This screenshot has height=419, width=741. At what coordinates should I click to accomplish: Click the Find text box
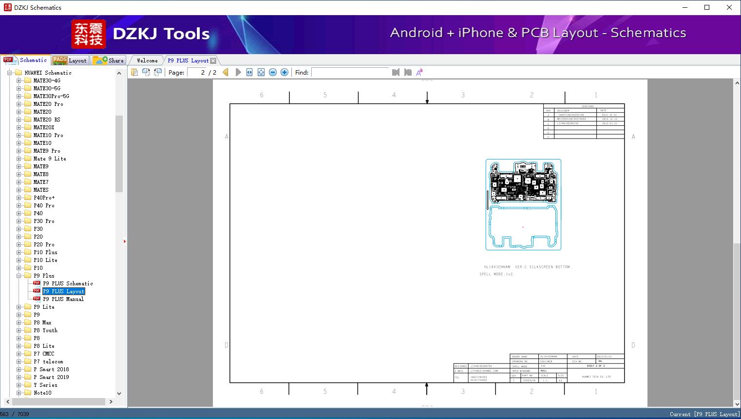(350, 72)
